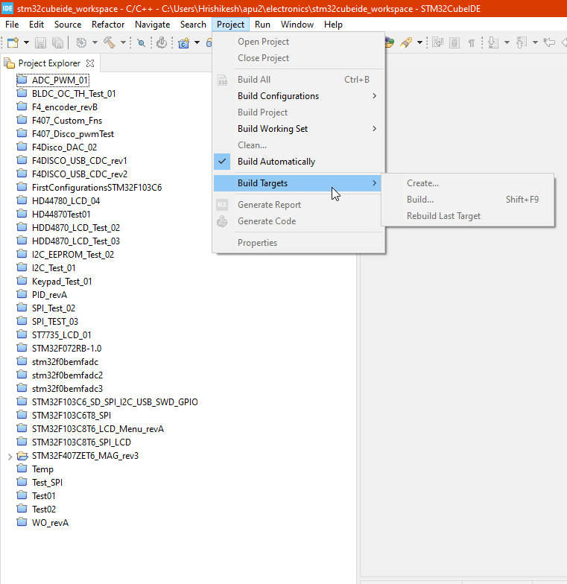Open the Run menu

(x=262, y=25)
